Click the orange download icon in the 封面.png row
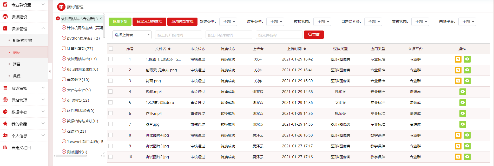Screen dimensions: 494x166 [458, 81]
